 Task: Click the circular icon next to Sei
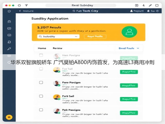click(158, 11)
